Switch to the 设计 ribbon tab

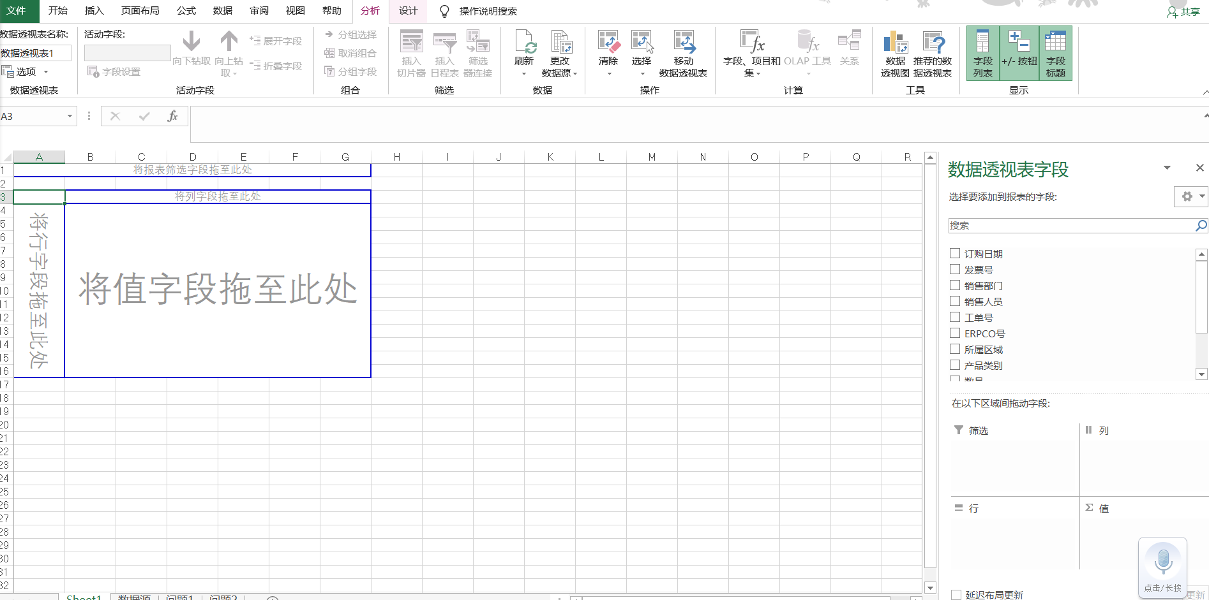click(x=409, y=11)
